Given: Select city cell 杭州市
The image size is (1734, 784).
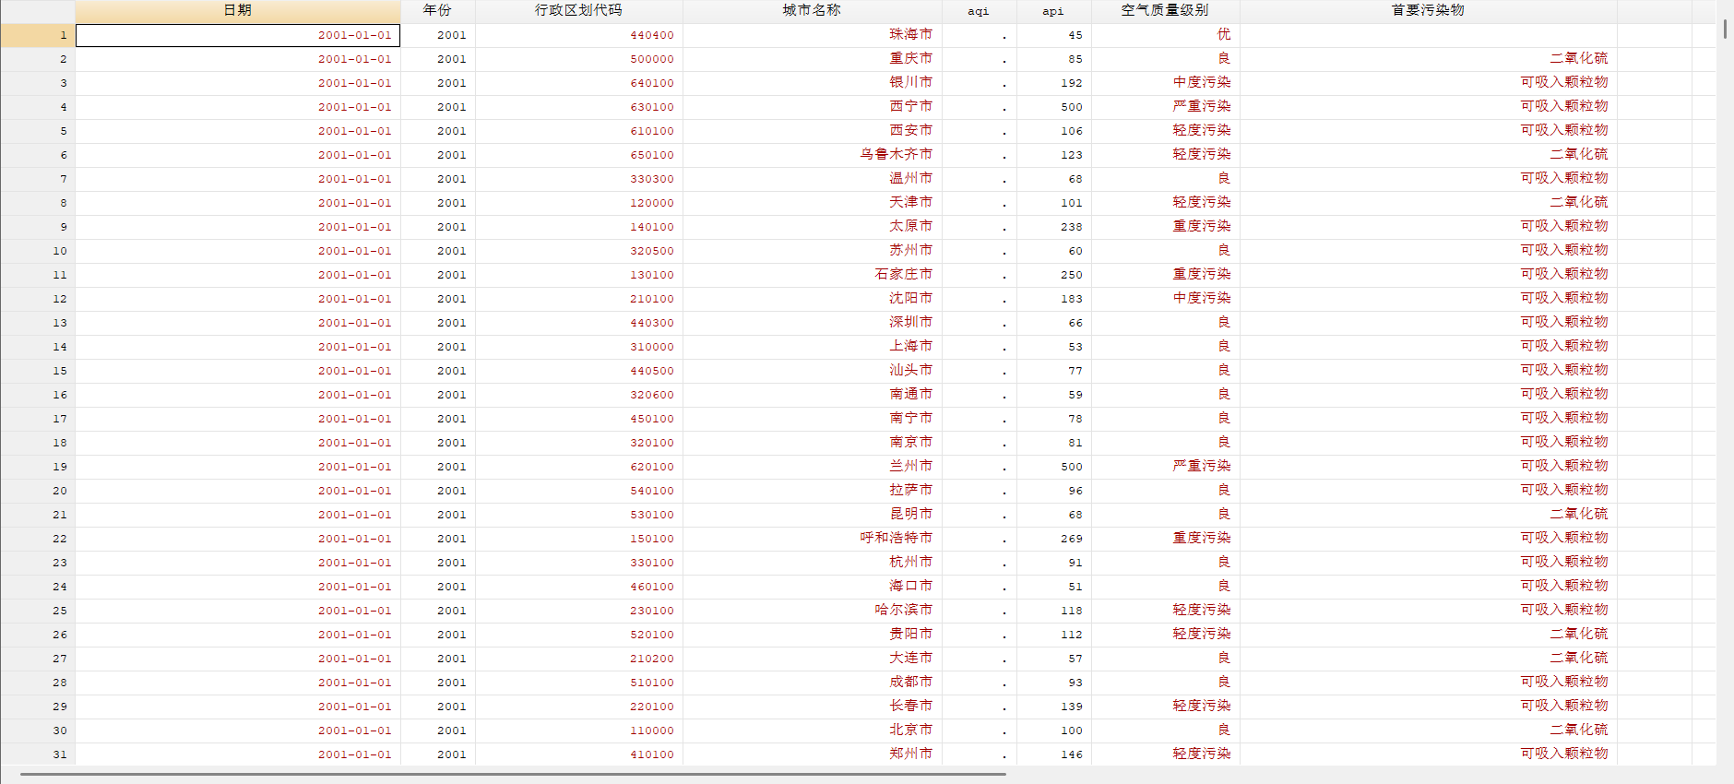Looking at the screenshot, I should pos(812,563).
